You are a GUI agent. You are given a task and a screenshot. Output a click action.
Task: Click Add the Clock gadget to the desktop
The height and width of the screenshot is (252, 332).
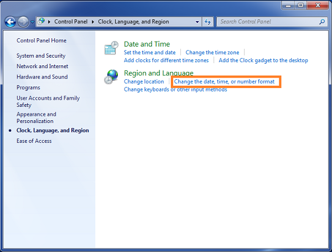263,60
